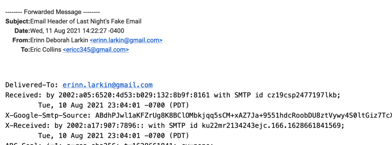Image resolution: width=392 pixels, height=145 pixels.
Task: Open the erinn.larkin@gmail.com link in From line
Action: (126, 40)
